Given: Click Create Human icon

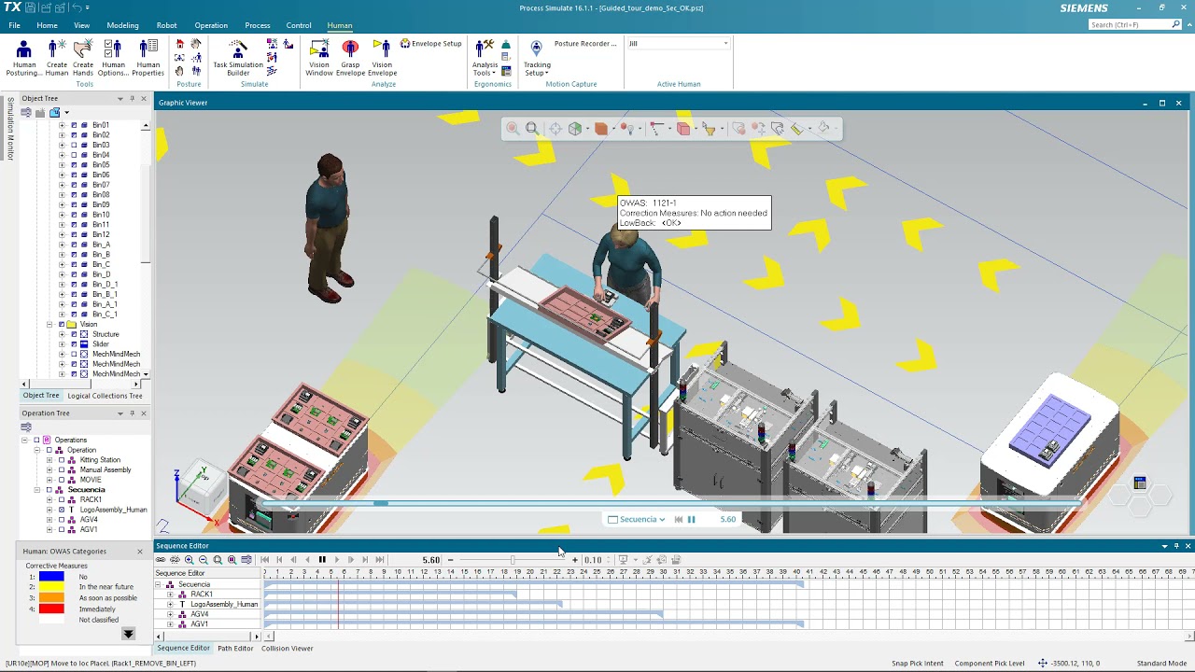Looking at the screenshot, I should click(57, 58).
